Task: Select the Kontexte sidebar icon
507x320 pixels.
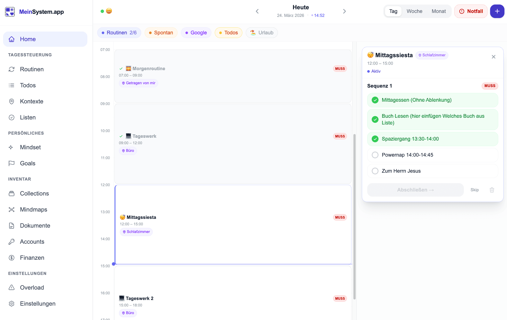Action: tap(12, 101)
